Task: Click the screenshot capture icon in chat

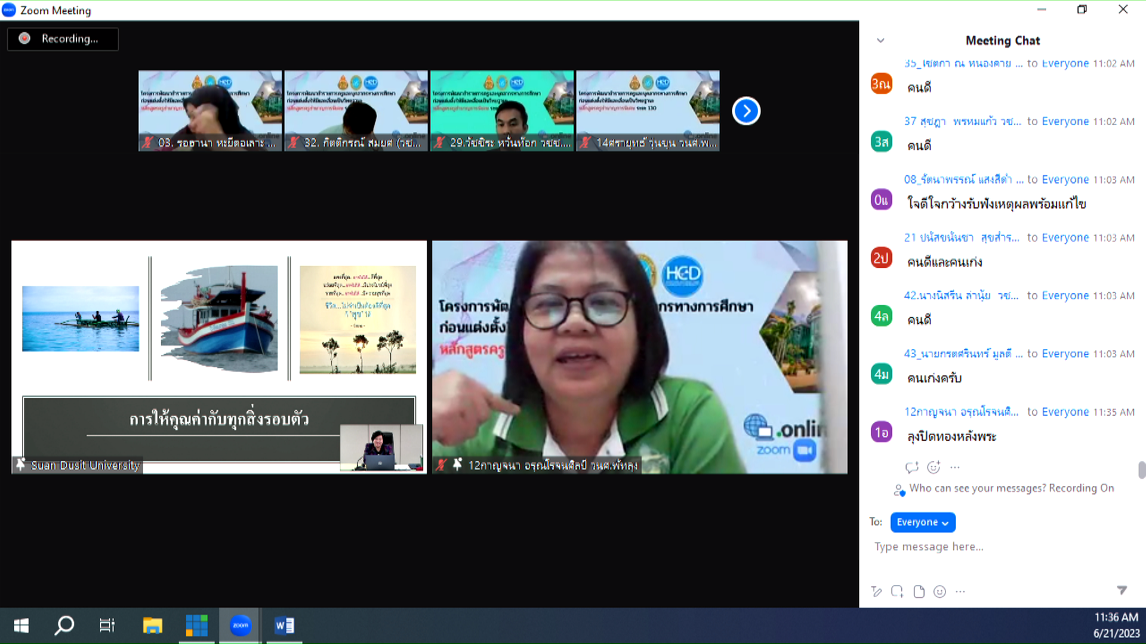Action: coord(897,592)
